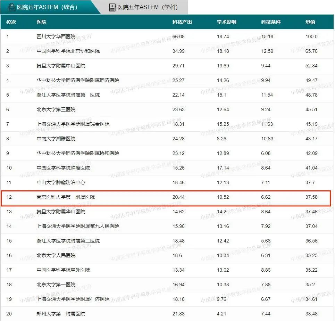The width and height of the screenshot is (335, 321).
Task: Click rank number 20 cell
Action: click(9, 314)
